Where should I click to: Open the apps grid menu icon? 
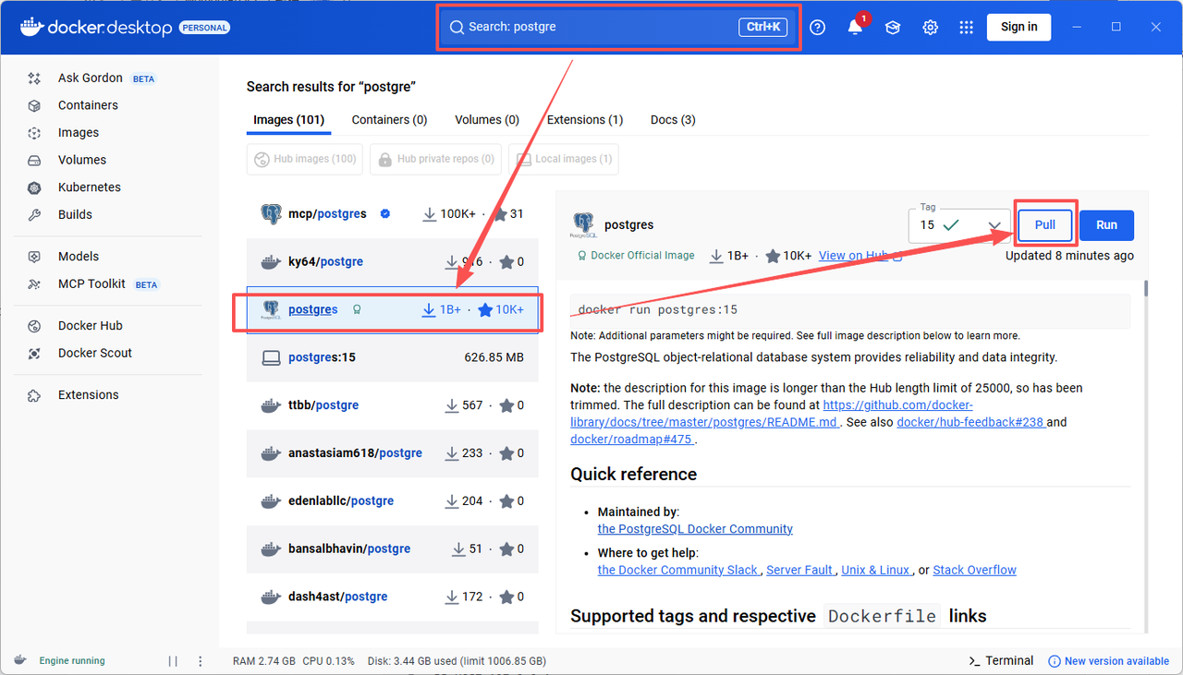coord(967,27)
